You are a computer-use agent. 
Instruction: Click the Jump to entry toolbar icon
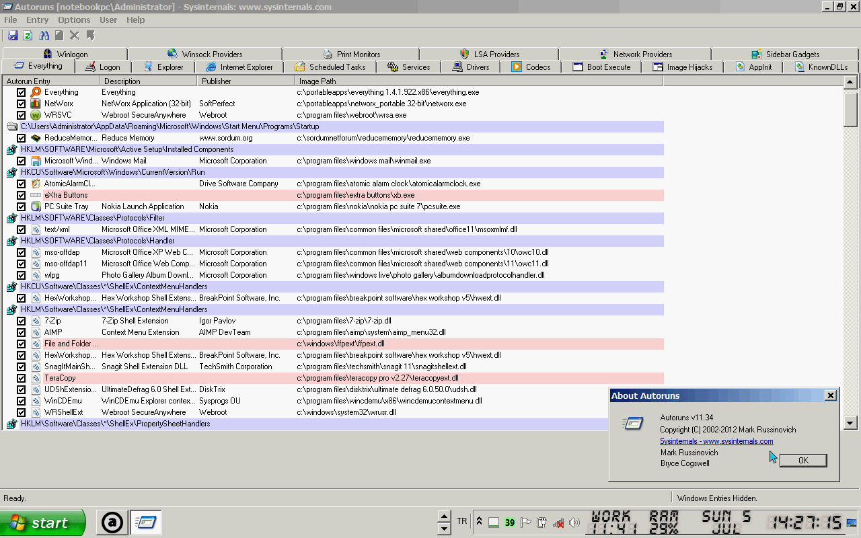(x=90, y=35)
